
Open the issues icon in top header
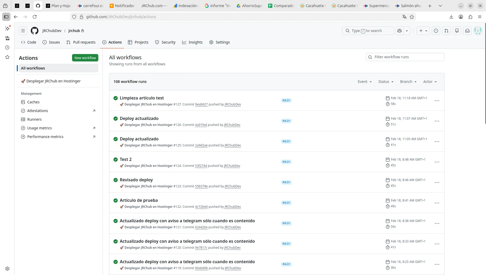click(436, 31)
